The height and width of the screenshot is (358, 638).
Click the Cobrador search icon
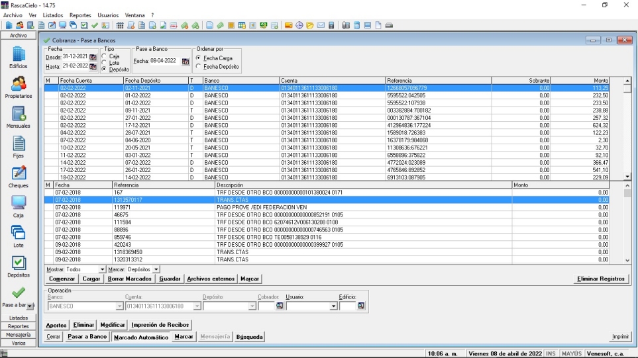[x=280, y=306]
